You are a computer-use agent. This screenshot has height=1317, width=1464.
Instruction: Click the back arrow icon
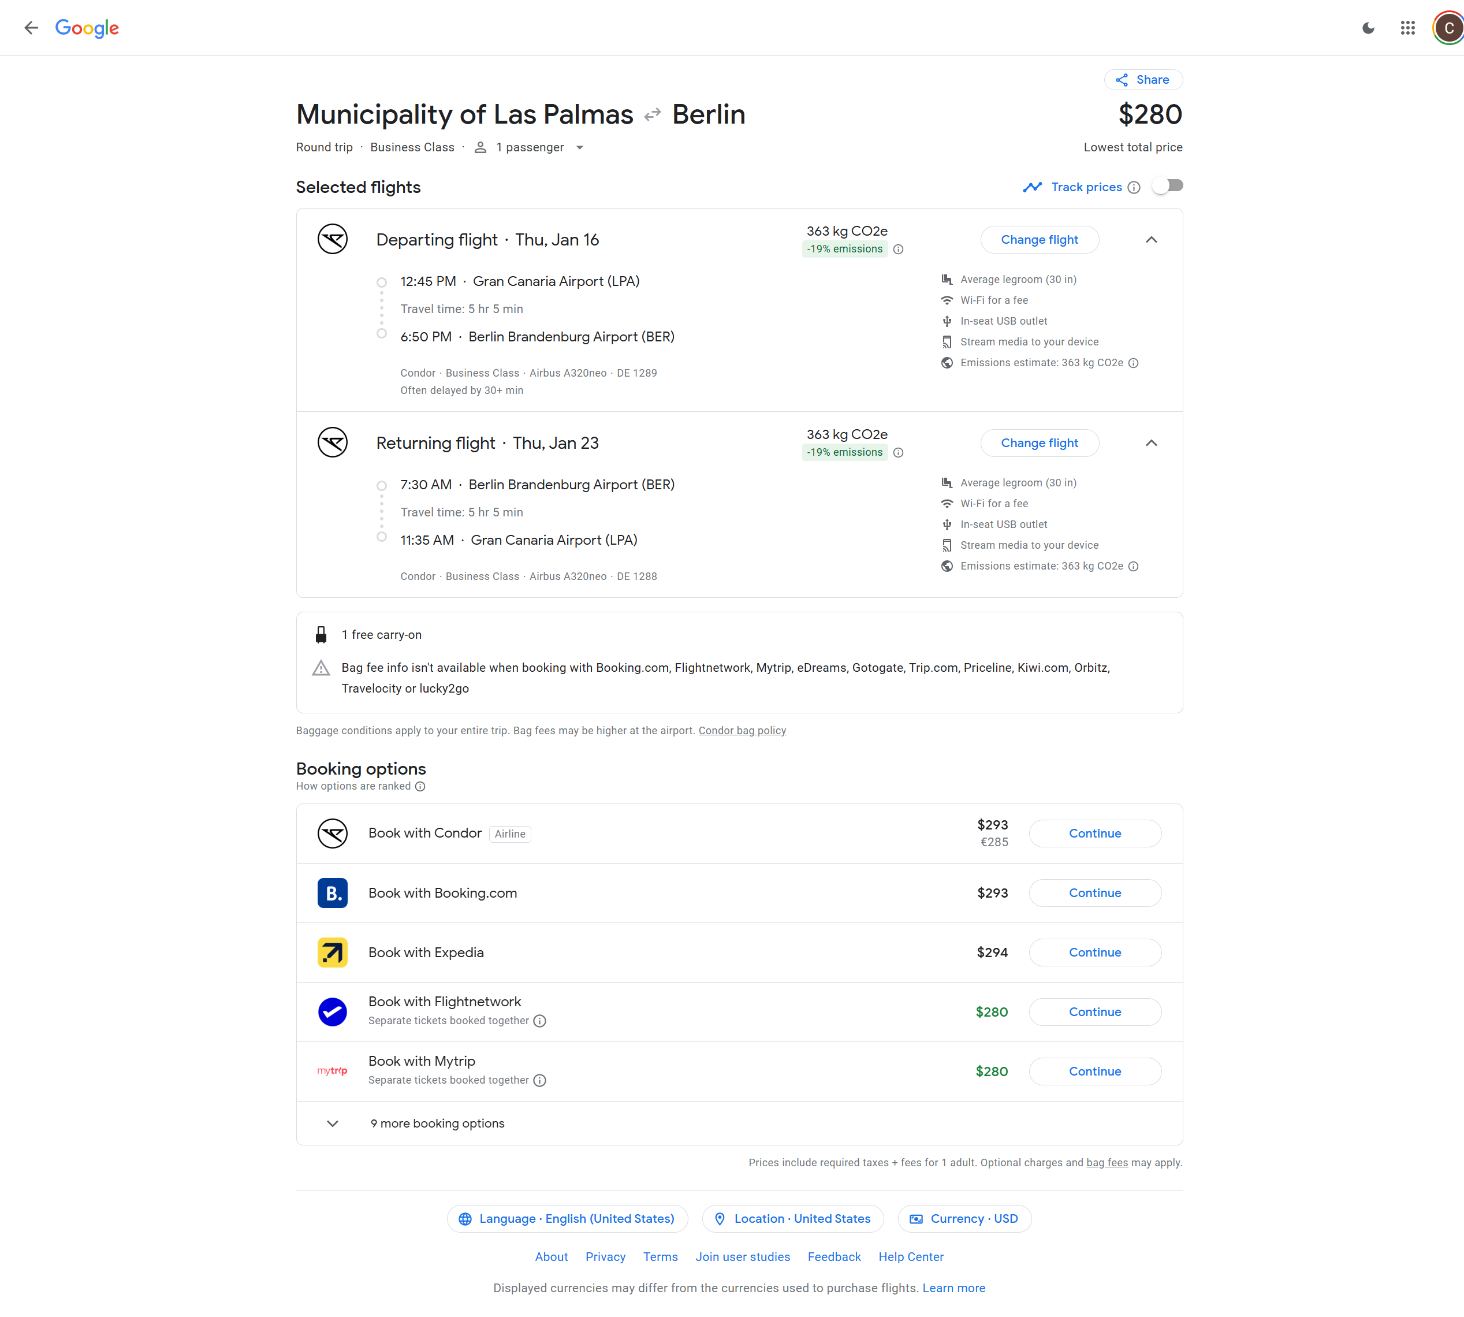click(x=31, y=28)
